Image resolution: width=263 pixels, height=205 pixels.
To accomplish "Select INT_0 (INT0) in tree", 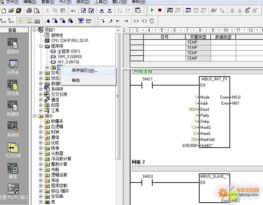I will tap(68, 62).
